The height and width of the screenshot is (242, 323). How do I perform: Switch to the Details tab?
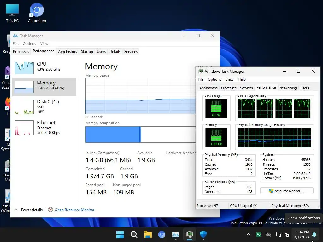[x=115, y=51]
